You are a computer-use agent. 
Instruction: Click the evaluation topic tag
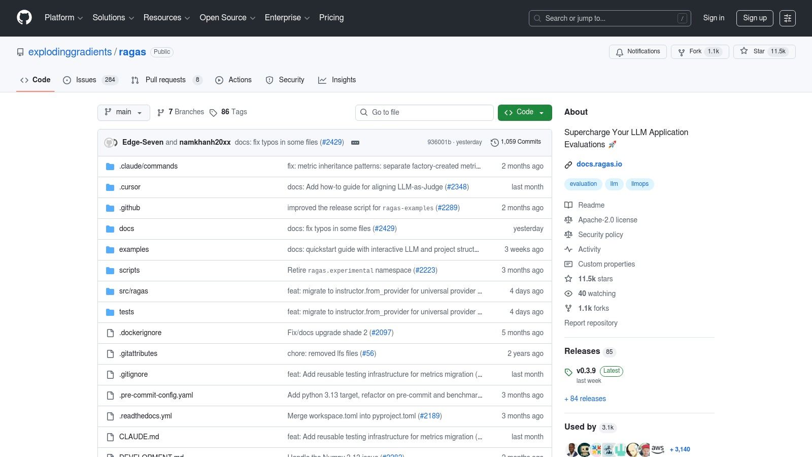583,184
